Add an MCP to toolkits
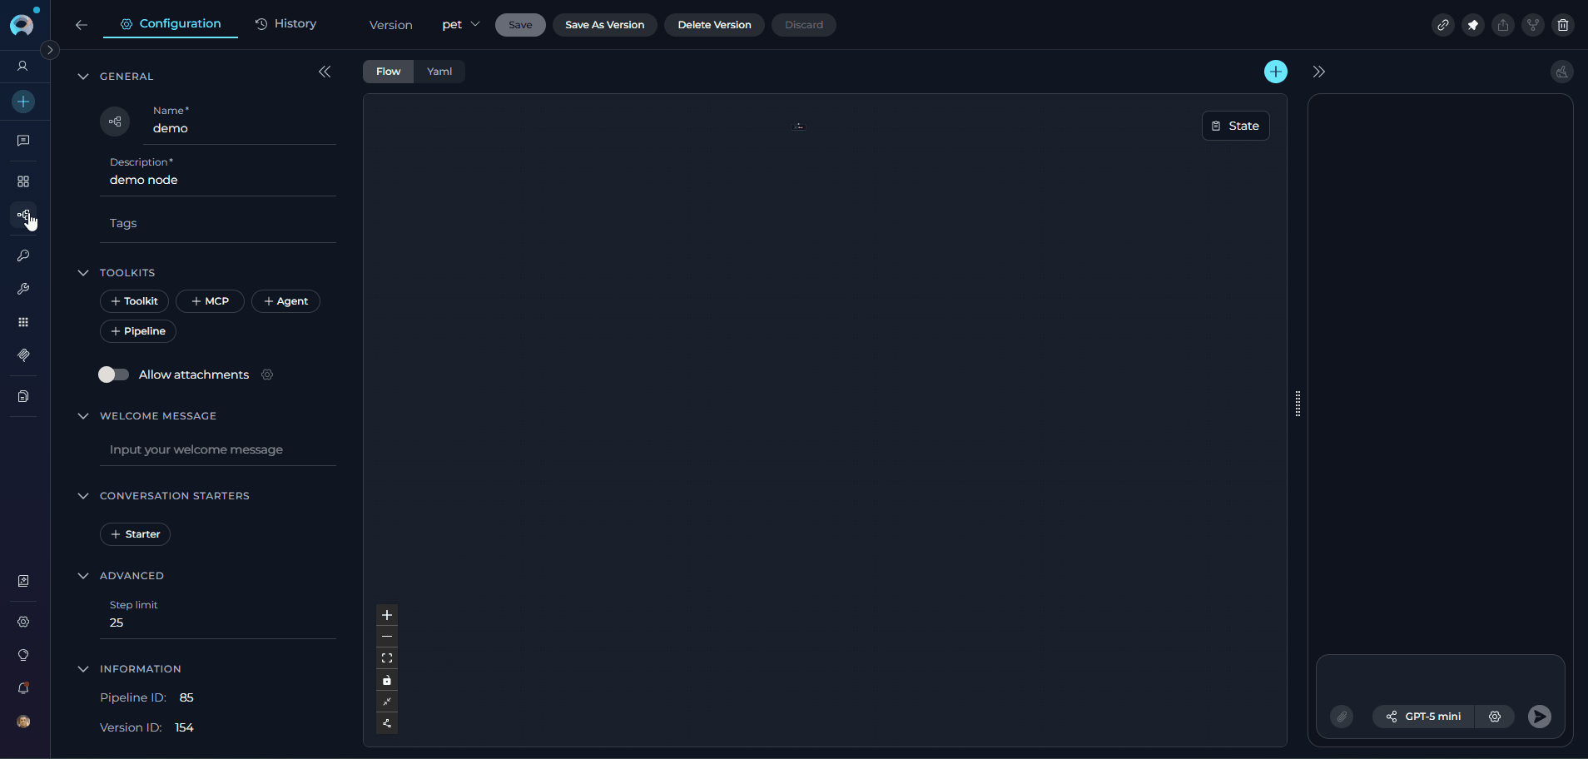The height and width of the screenshot is (759, 1588). (210, 301)
